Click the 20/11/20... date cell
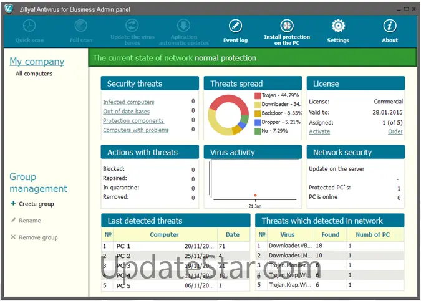Image resolution: width=421 pixels, height=301 pixels. (x=199, y=246)
